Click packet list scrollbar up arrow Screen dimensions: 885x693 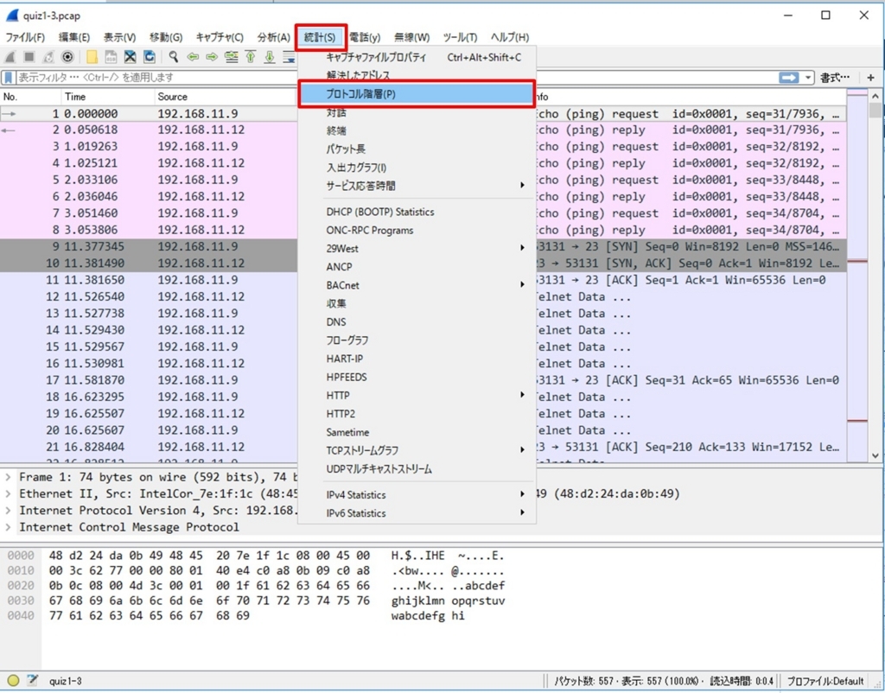tap(875, 95)
